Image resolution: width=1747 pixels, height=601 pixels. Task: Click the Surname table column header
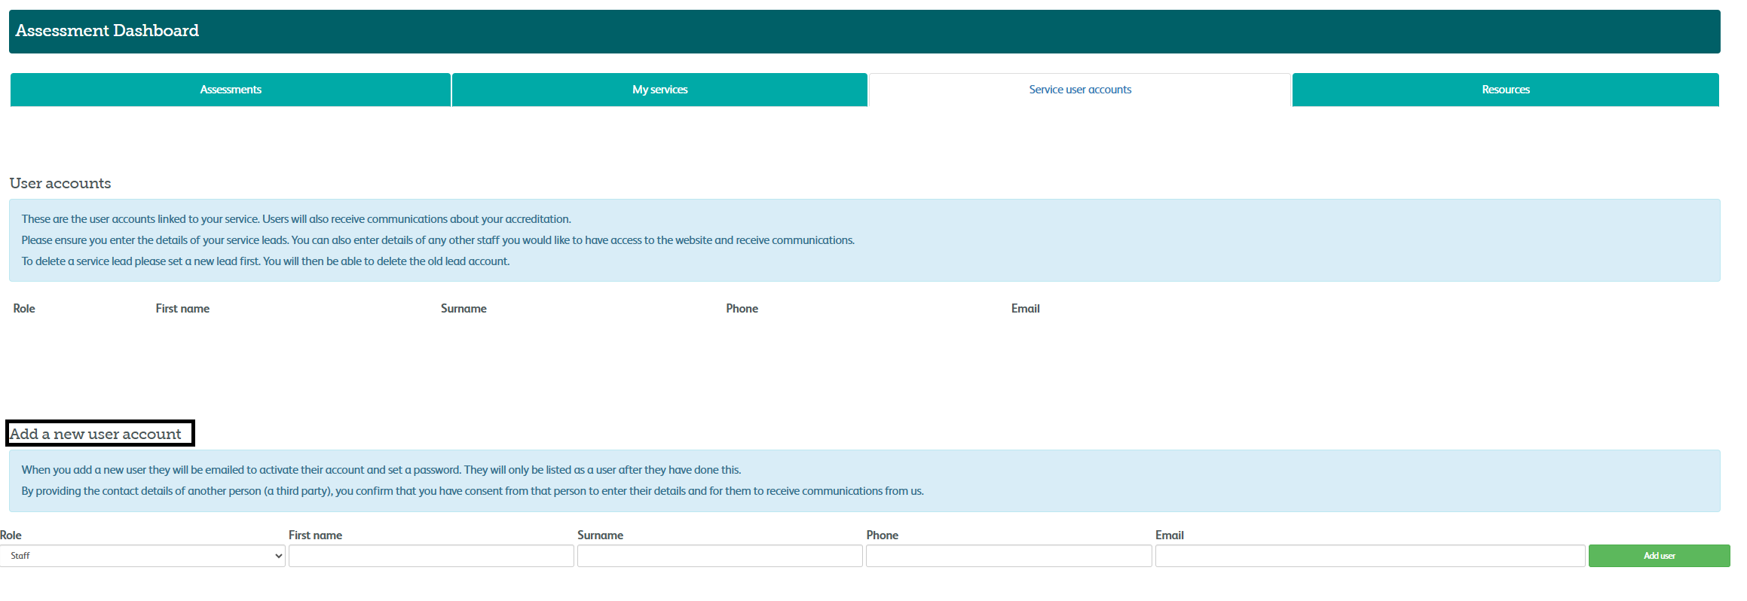(x=464, y=309)
